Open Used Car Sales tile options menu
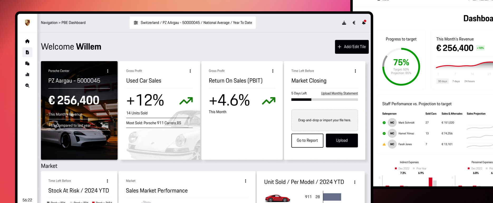The image size is (493, 203). (190, 71)
